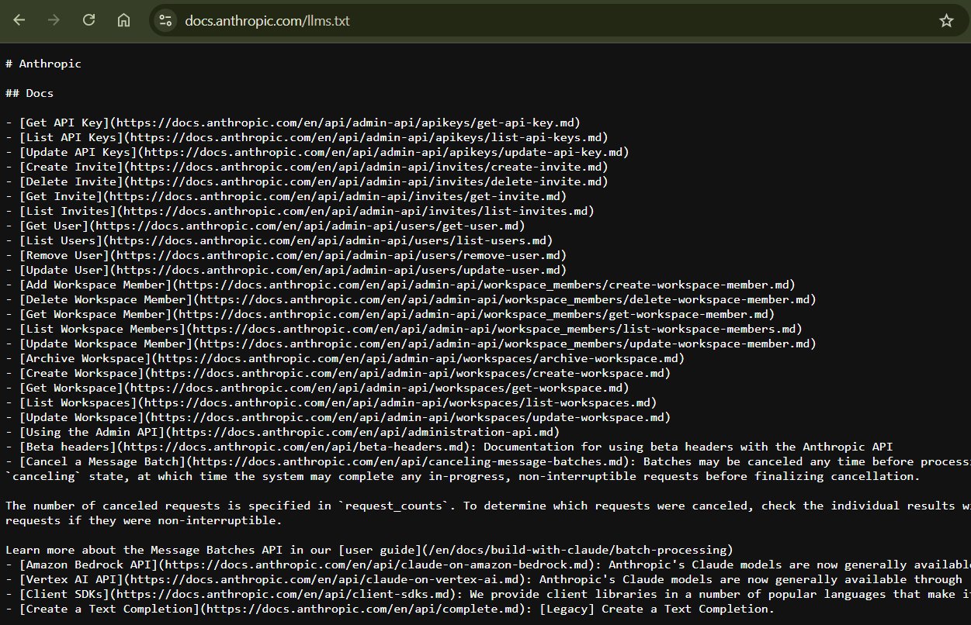Select the '[Client SDKs]' line
The width and height of the screenshot is (971, 625).
488,594
